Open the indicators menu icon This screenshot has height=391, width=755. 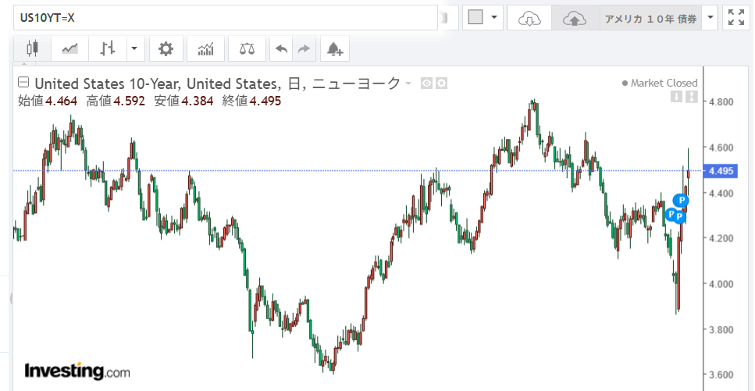[206, 48]
